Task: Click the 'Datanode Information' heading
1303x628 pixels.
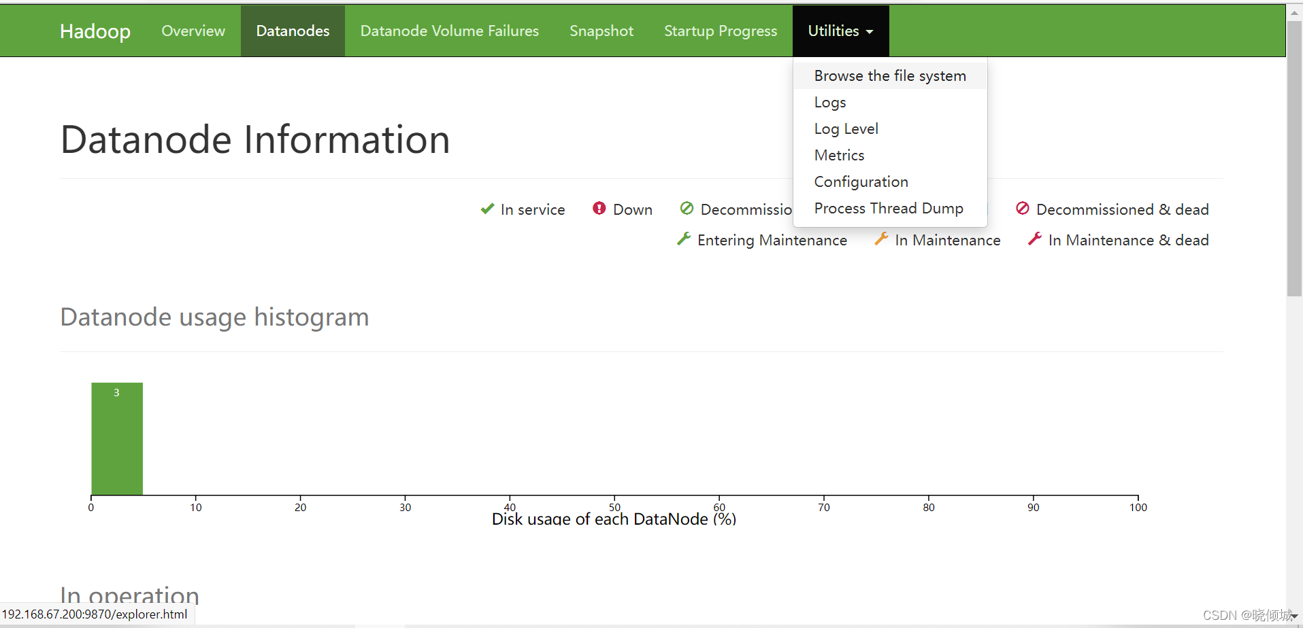Action: [x=255, y=139]
